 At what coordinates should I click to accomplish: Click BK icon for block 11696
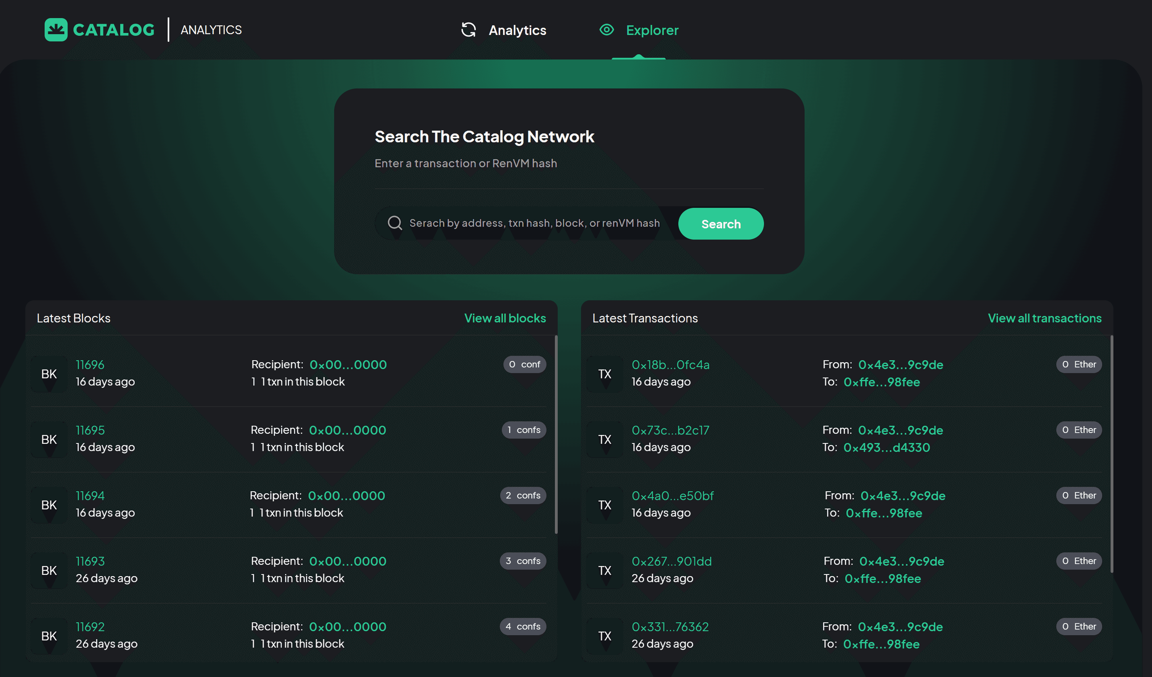coord(49,374)
